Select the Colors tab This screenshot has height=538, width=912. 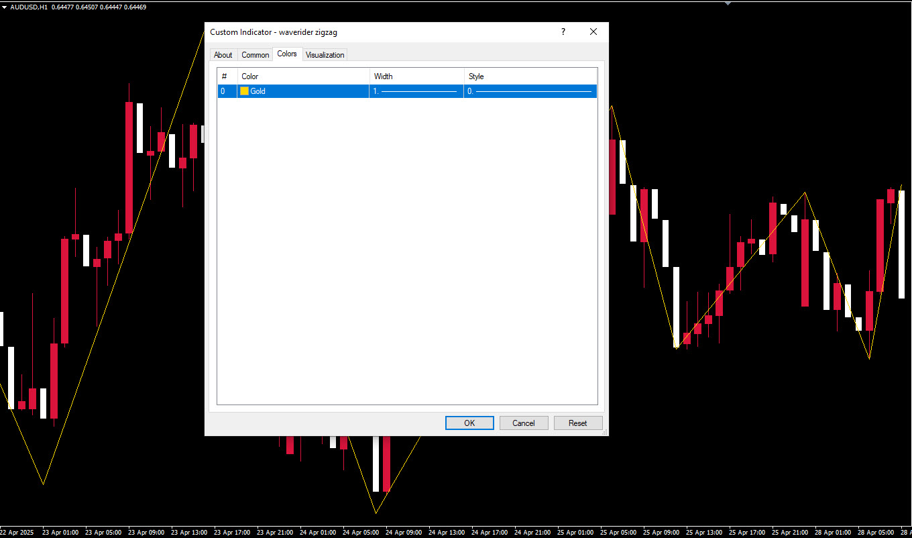point(287,54)
